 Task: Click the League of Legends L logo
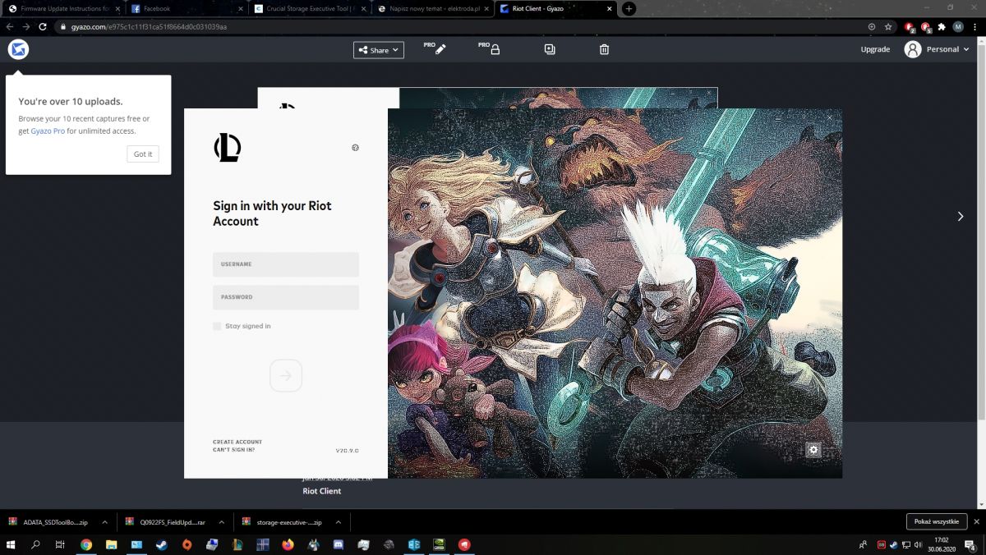(x=228, y=148)
